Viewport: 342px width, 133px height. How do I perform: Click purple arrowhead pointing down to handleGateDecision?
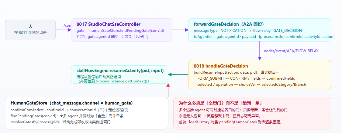click(260, 58)
